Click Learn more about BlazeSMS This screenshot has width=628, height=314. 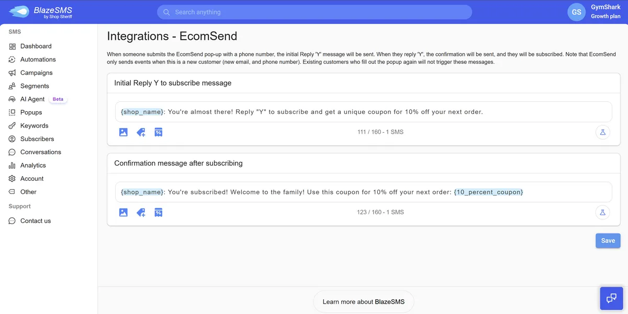[364, 301]
